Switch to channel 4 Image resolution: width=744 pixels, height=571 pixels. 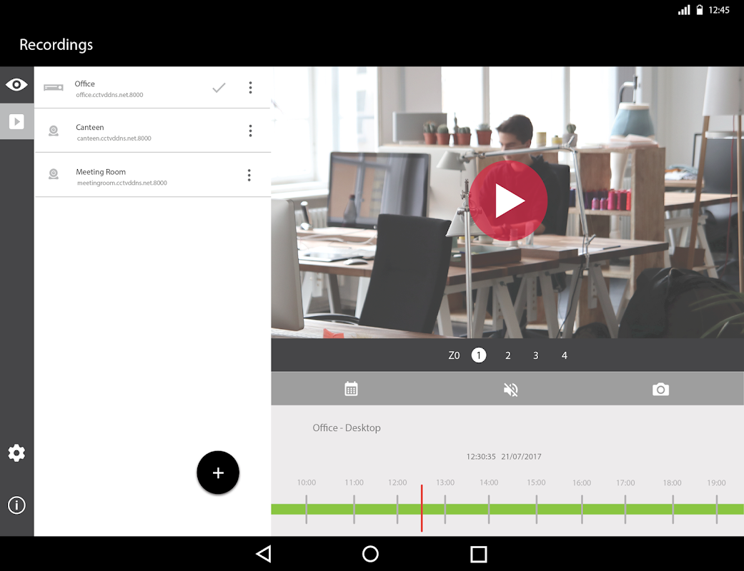pyautogui.click(x=564, y=355)
